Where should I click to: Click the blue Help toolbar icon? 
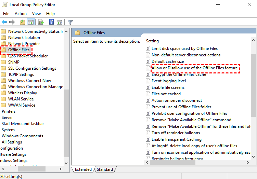coord(51,22)
